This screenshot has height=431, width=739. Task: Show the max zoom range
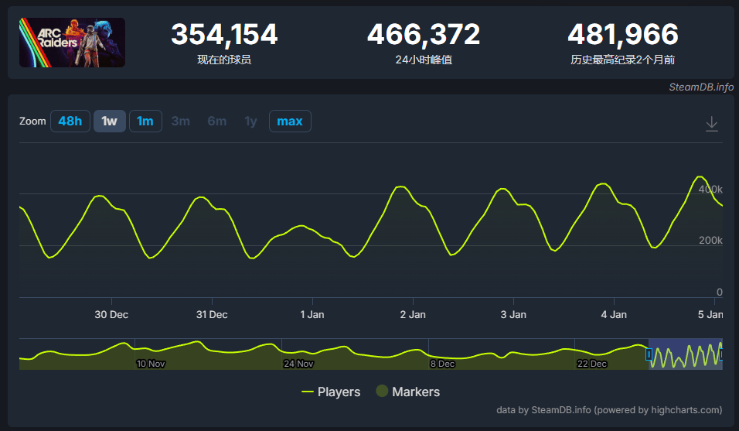(290, 121)
